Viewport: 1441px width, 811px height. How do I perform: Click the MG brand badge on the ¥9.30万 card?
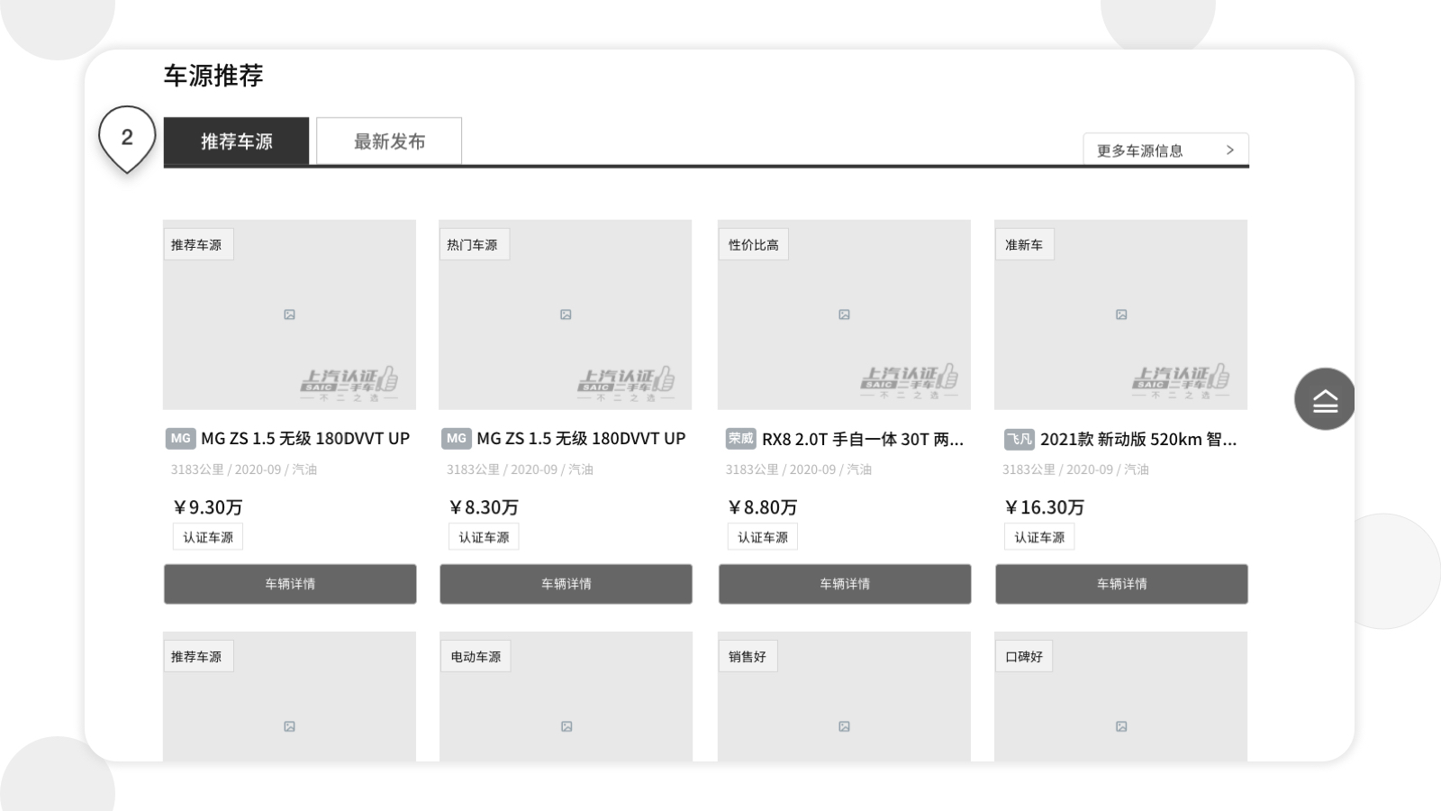tap(181, 439)
